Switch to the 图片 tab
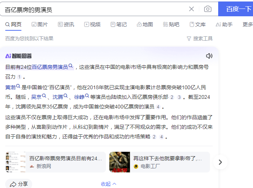This screenshot has height=188, width=253. click(x=40, y=24)
